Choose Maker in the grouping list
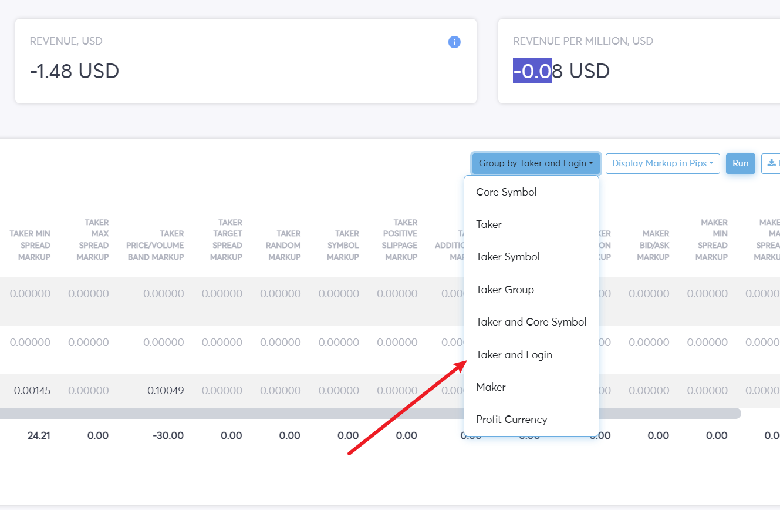780x510 pixels. (x=491, y=387)
